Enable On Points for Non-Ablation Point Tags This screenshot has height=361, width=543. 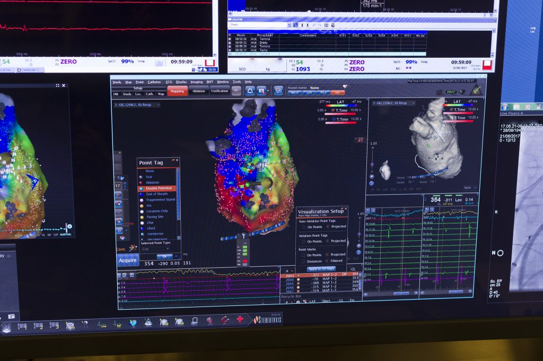pyautogui.click(x=304, y=227)
